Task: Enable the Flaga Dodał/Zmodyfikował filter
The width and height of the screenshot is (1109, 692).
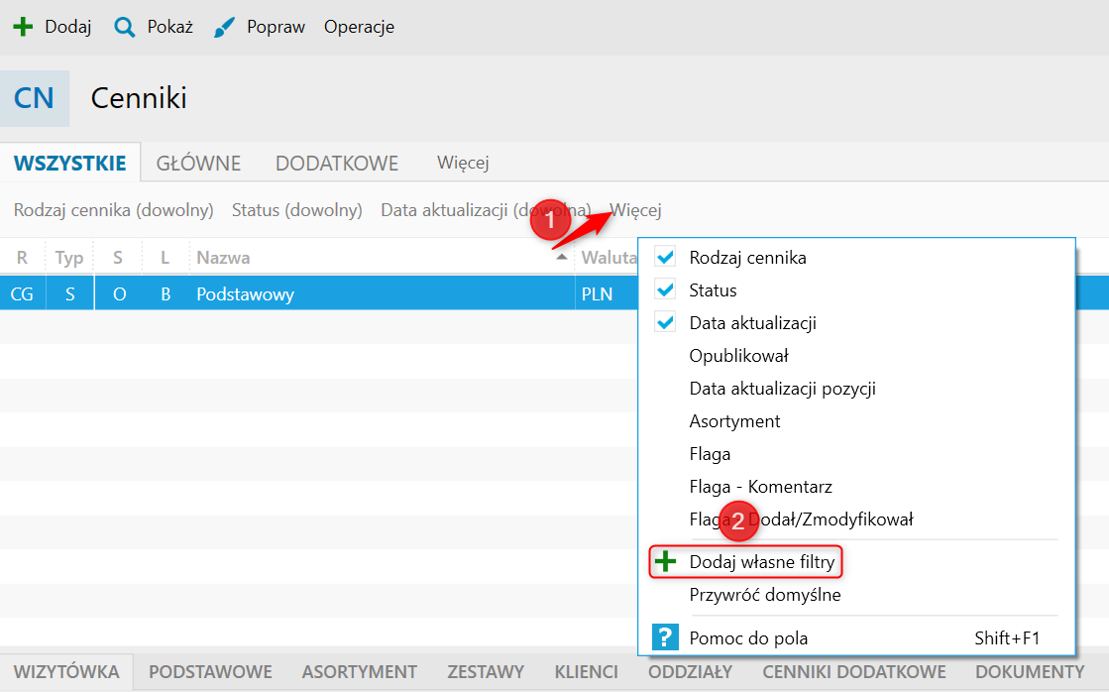Action: point(801,519)
